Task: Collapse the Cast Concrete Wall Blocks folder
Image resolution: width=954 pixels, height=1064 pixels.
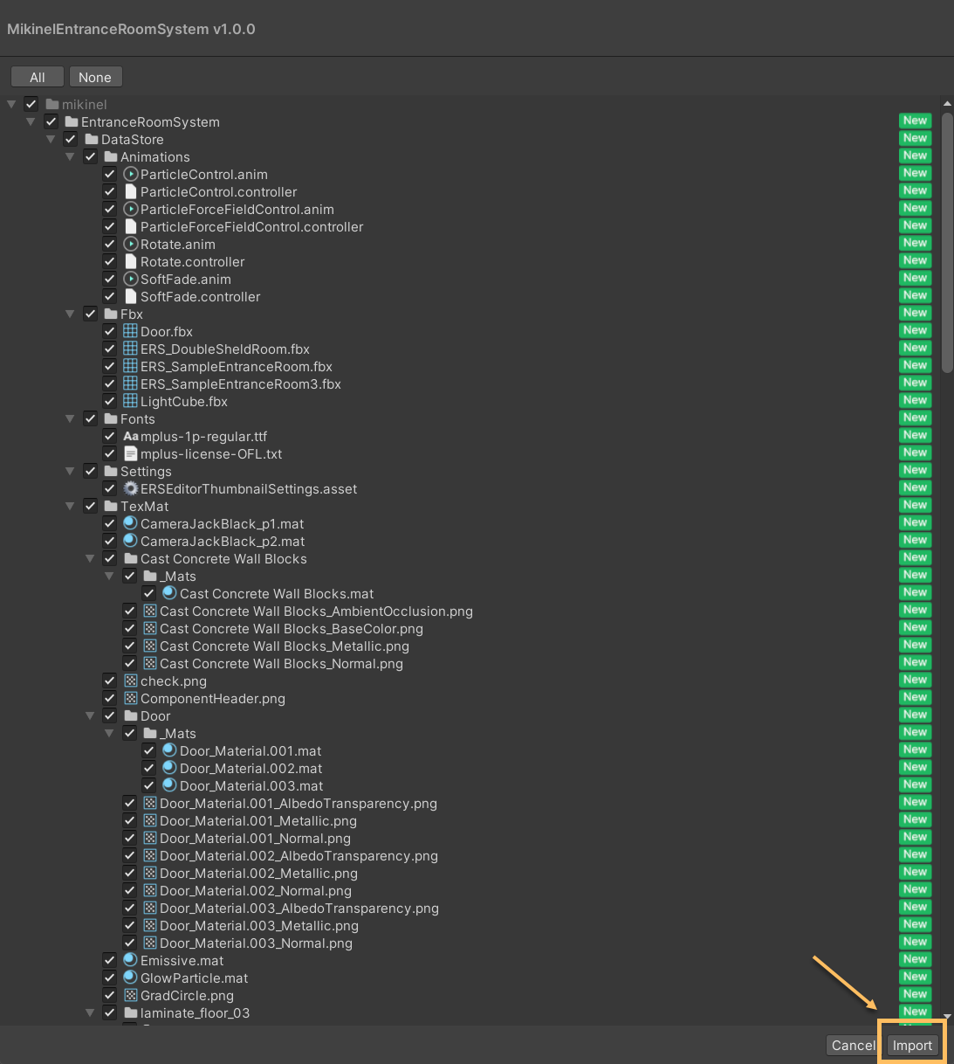Action: click(x=90, y=558)
